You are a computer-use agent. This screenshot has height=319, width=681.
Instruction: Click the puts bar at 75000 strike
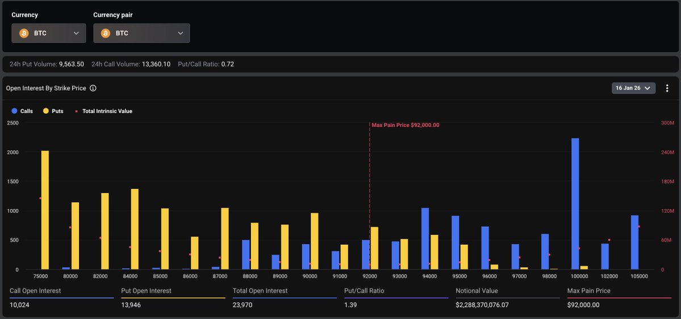point(45,210)
